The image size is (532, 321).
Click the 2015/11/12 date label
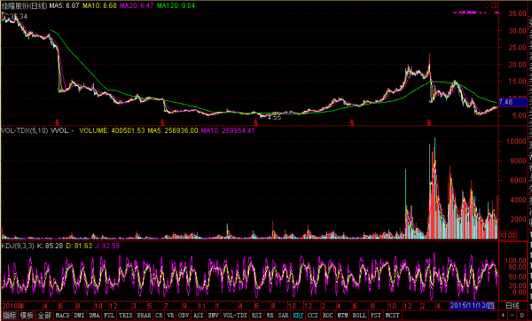click(x=472, y=306)
